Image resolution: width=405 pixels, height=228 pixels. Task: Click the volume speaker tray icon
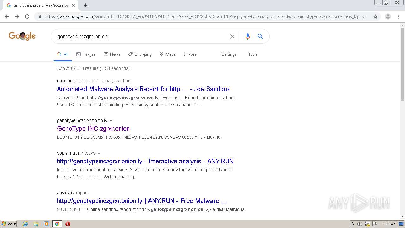(x=360, y=224)
